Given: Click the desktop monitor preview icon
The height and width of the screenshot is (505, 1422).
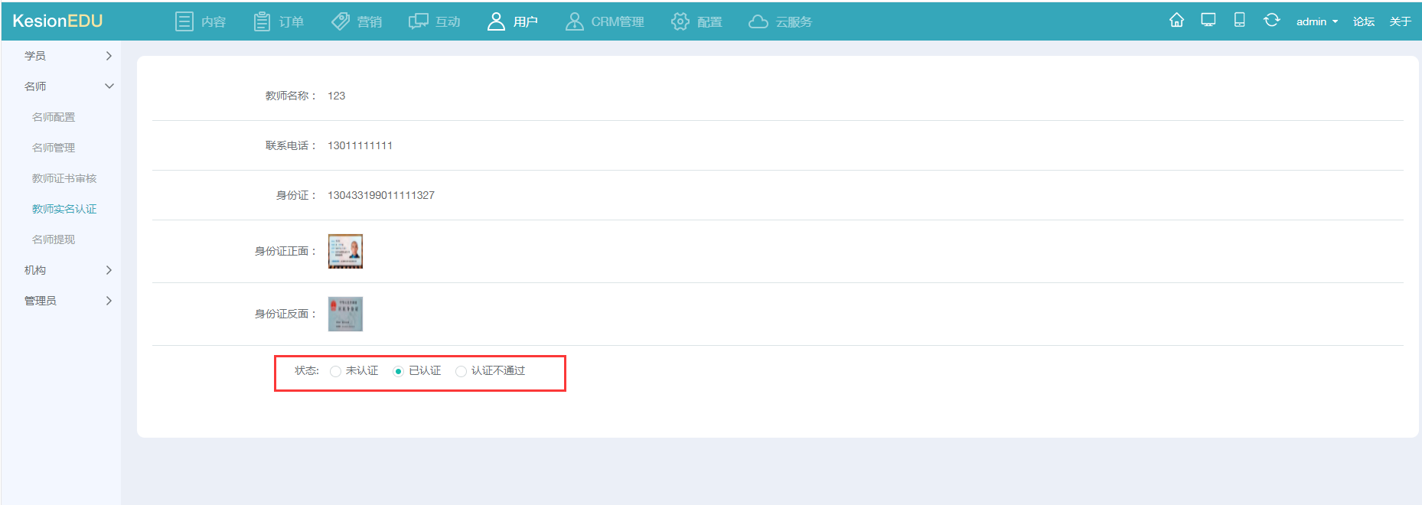Looking at the screenshot, I should (1208, 21).
